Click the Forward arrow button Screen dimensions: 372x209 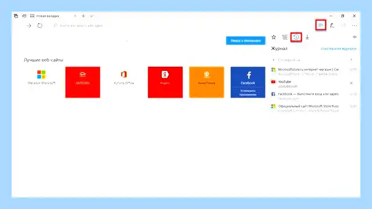coord(28,26)
